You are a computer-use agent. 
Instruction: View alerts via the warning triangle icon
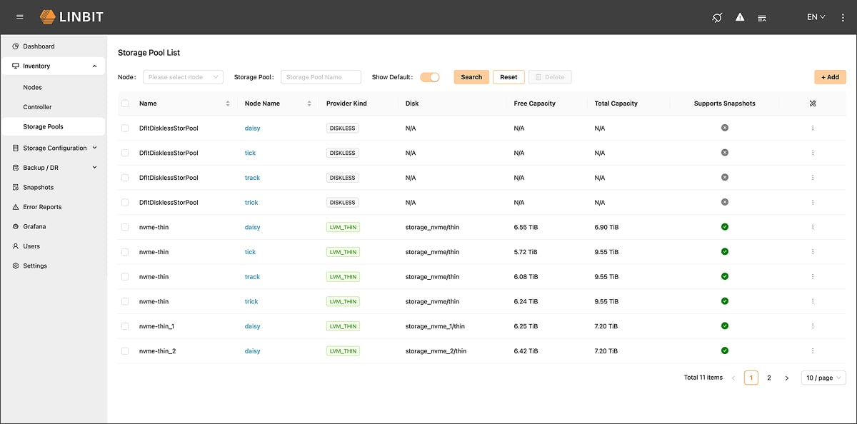pos(739,17)
